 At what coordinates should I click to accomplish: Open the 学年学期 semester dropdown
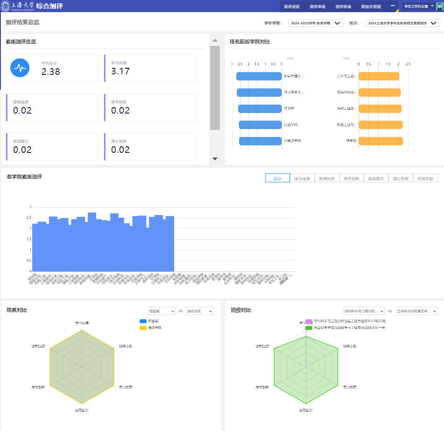[x=316, y=23]
